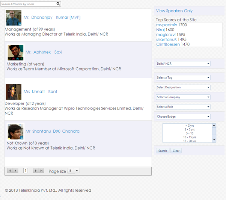Screen dimensions: 226x200
Task: Go to previous page in pager
Action: [15, 171]
